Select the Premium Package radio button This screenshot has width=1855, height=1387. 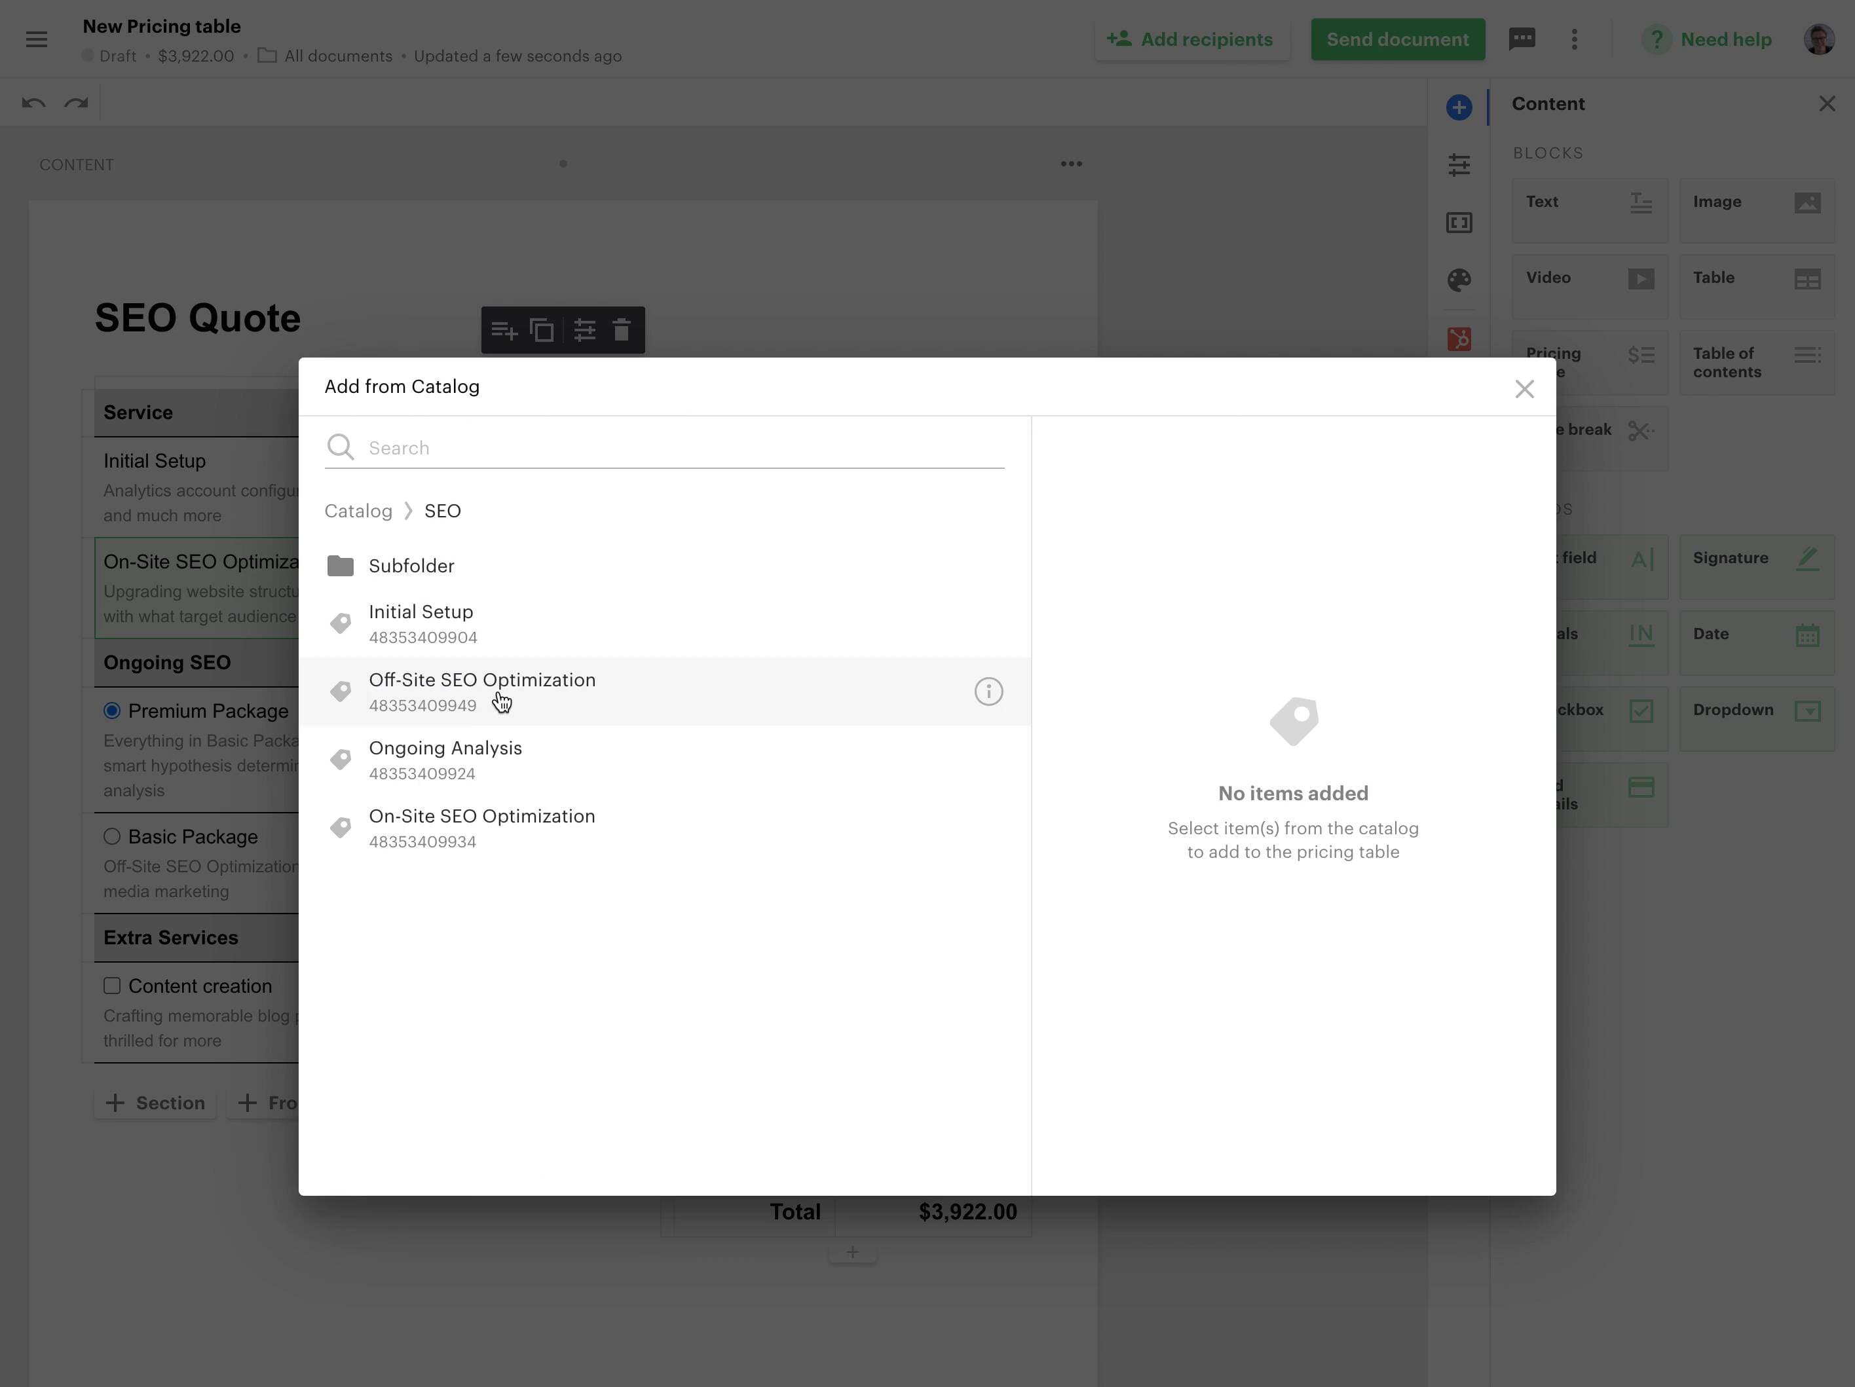111,711
